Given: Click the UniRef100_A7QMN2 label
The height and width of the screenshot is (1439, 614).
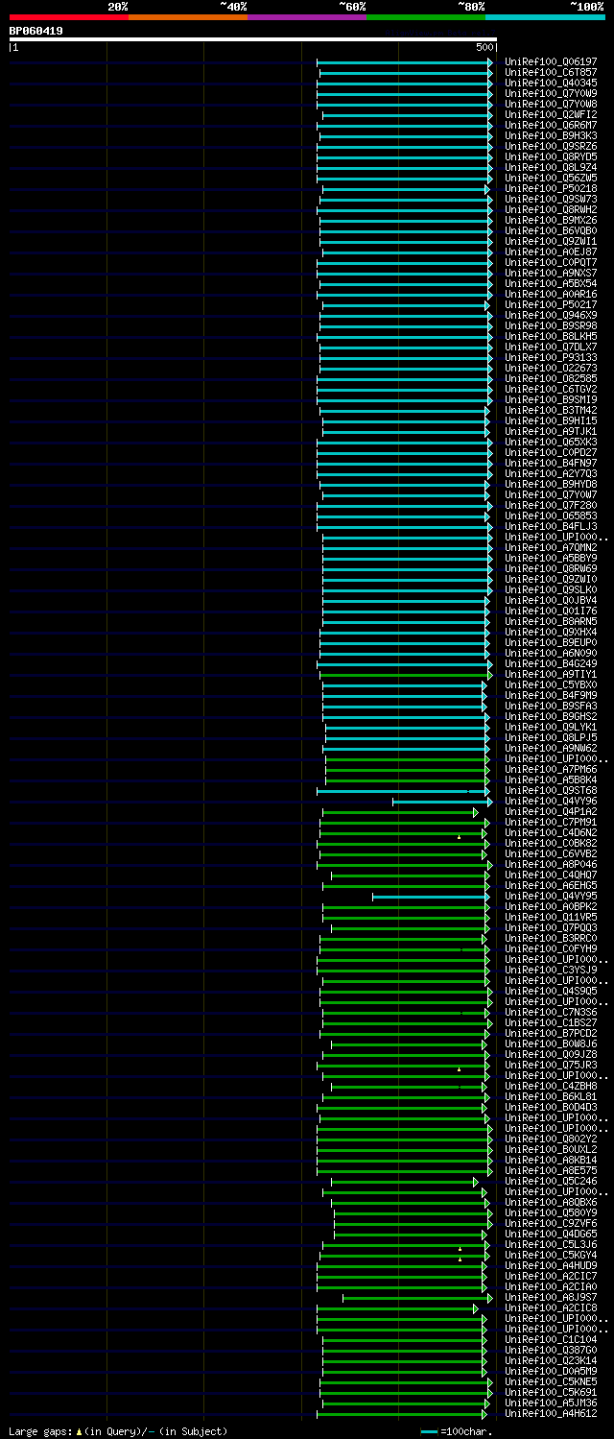Looking at the screenshot, I should [551, 547].
